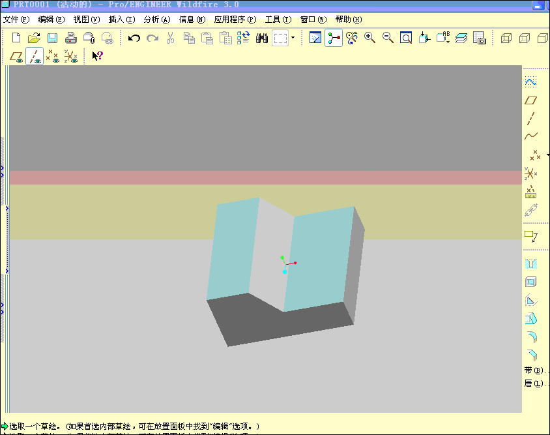Click the What's This help pointer
Screen dimensions: 550x435
point(97,56)
